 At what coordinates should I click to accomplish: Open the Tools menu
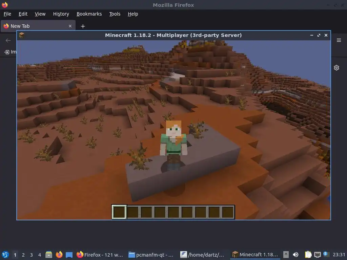pyautogui.click(x=115, y=14)
